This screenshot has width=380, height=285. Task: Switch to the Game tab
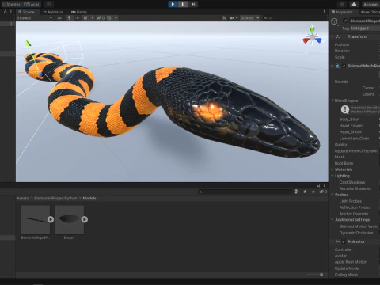(79, 12)
